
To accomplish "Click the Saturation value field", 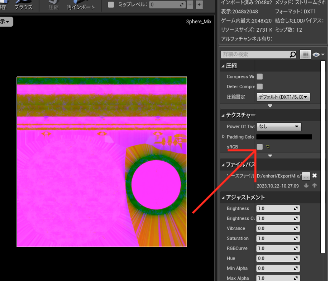I will coord(278,238).
